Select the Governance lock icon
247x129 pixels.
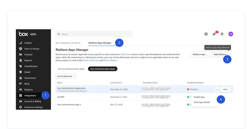[21, 78]
